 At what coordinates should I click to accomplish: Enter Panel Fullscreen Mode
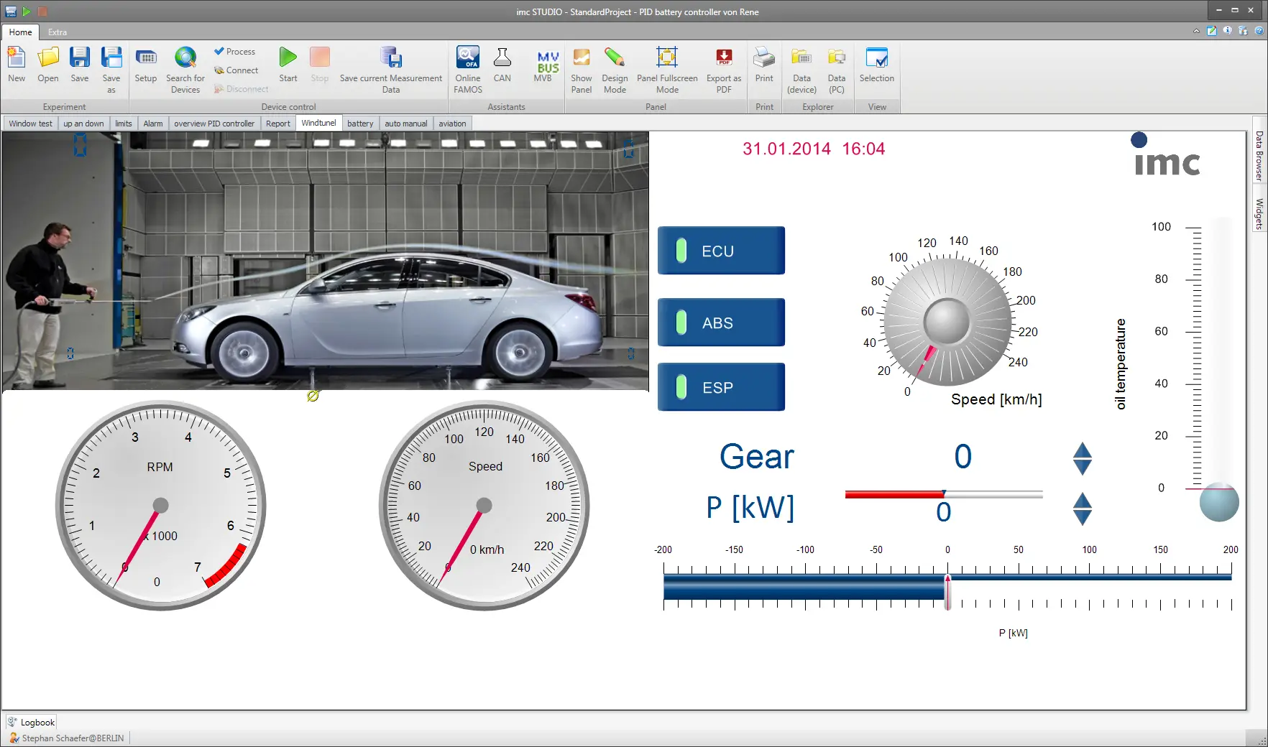[667, 70]
